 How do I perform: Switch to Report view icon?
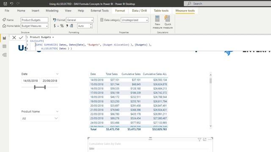(x=4, y=38)
